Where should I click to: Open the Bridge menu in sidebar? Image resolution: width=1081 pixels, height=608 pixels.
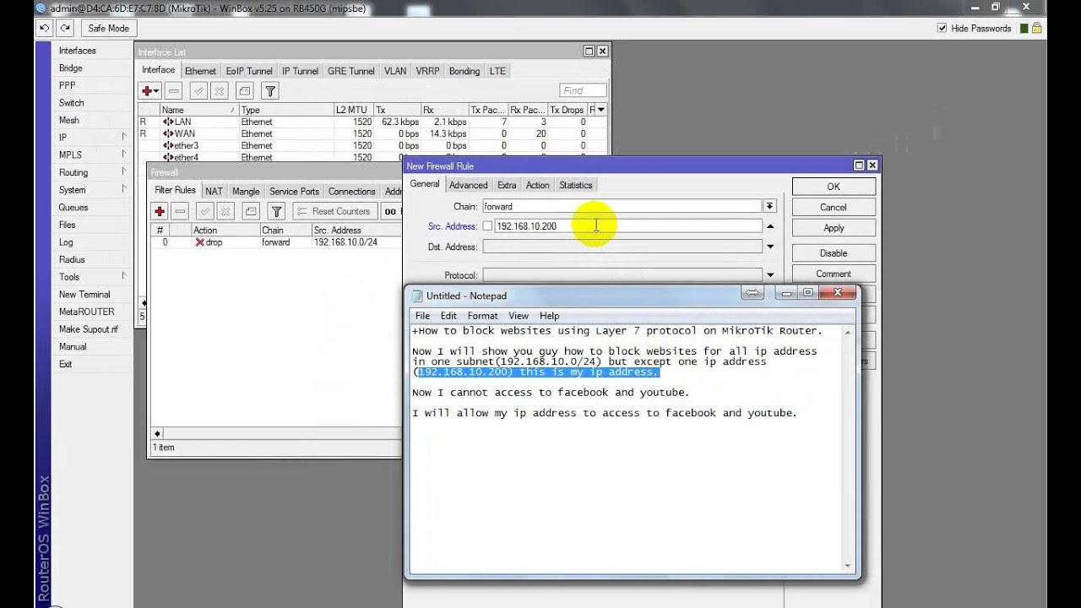point(71,68)
